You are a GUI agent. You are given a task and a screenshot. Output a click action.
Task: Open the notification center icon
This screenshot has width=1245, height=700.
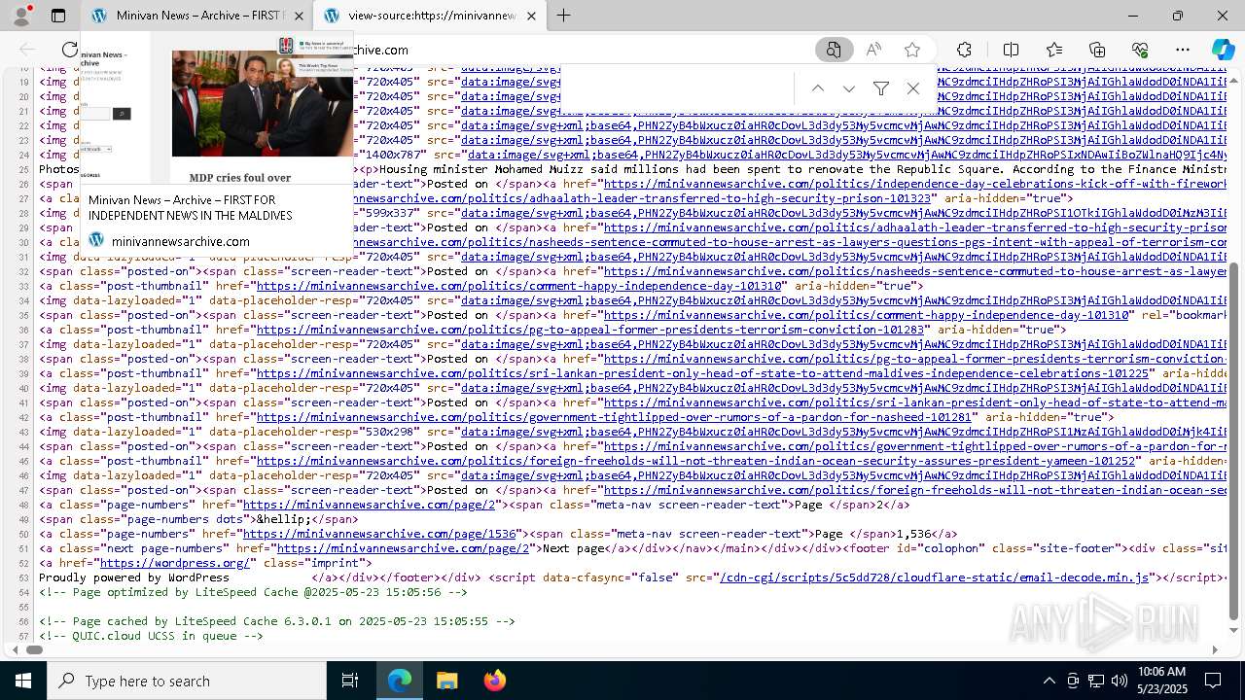(x=1213, y=681)
